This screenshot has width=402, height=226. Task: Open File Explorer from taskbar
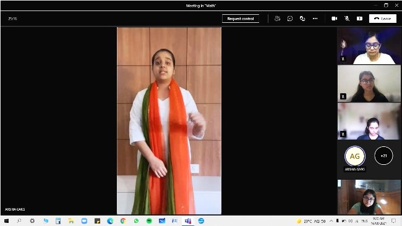tap(71, 221)
